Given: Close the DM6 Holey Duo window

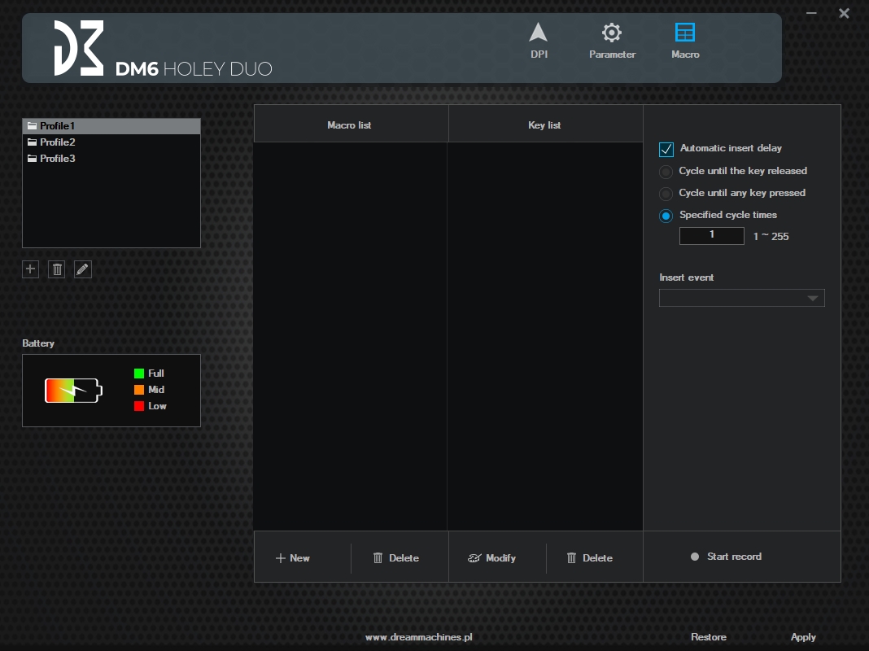Looking at the screenshot, I should [844, 13].
